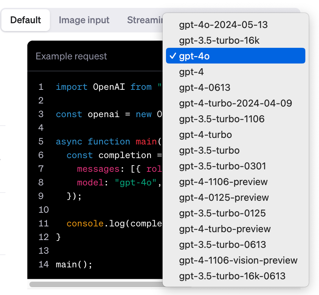
Task: Choose gpt-3.5-turbo from the dropdown
Action: (208, 150)
